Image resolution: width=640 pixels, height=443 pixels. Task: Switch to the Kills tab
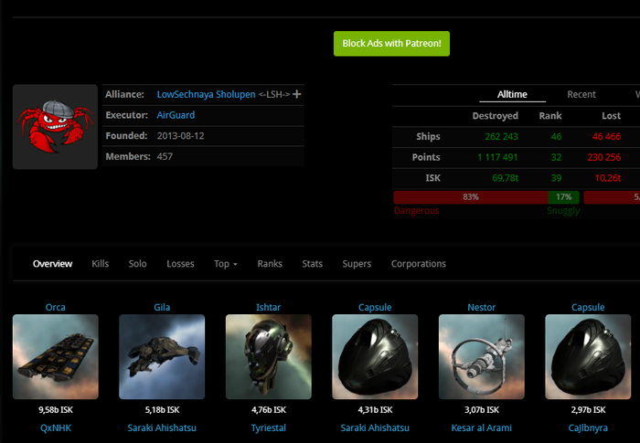[101, 264]
